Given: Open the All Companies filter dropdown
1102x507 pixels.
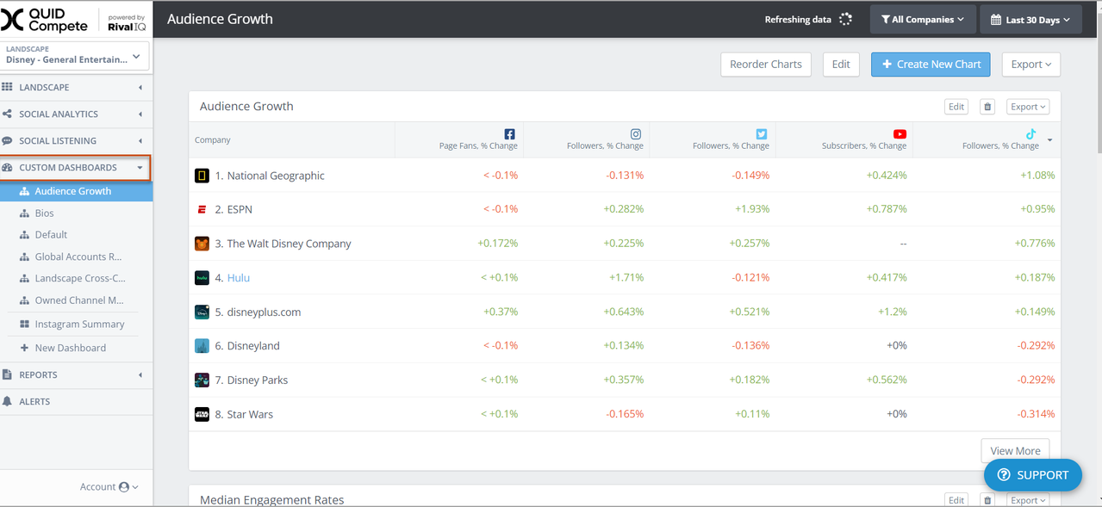Looking at the screenshot, I should 923,19.
